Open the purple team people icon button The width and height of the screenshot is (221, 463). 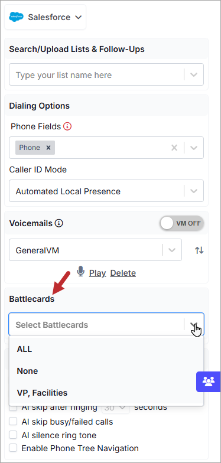coord(209,382)
